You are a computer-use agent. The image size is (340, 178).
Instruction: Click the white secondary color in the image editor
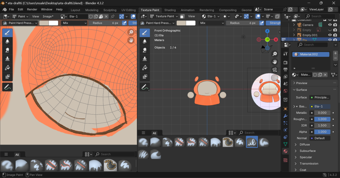pyautogui.click(x=53, y=23)
